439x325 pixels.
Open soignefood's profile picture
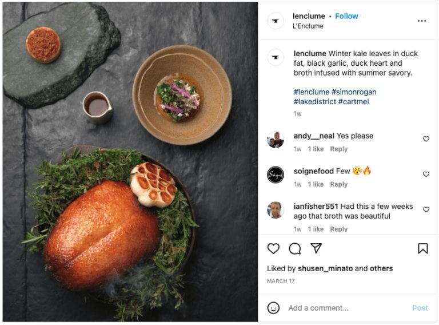click(x=276, y=175)
